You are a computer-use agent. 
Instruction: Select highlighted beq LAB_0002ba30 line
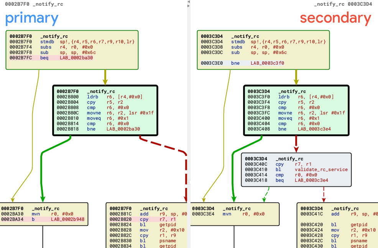click(x=51, y=58)
